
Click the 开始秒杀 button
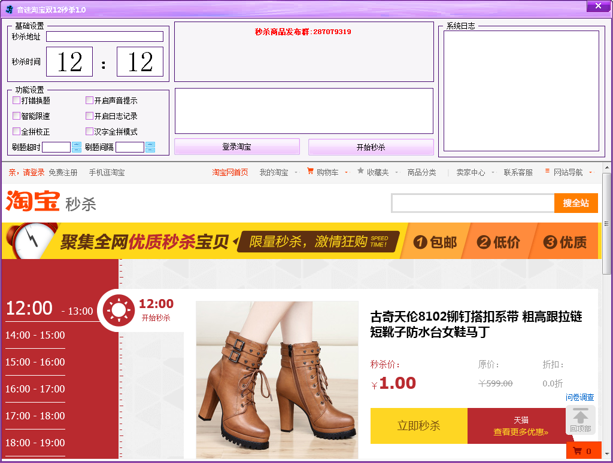coord(371,147)
